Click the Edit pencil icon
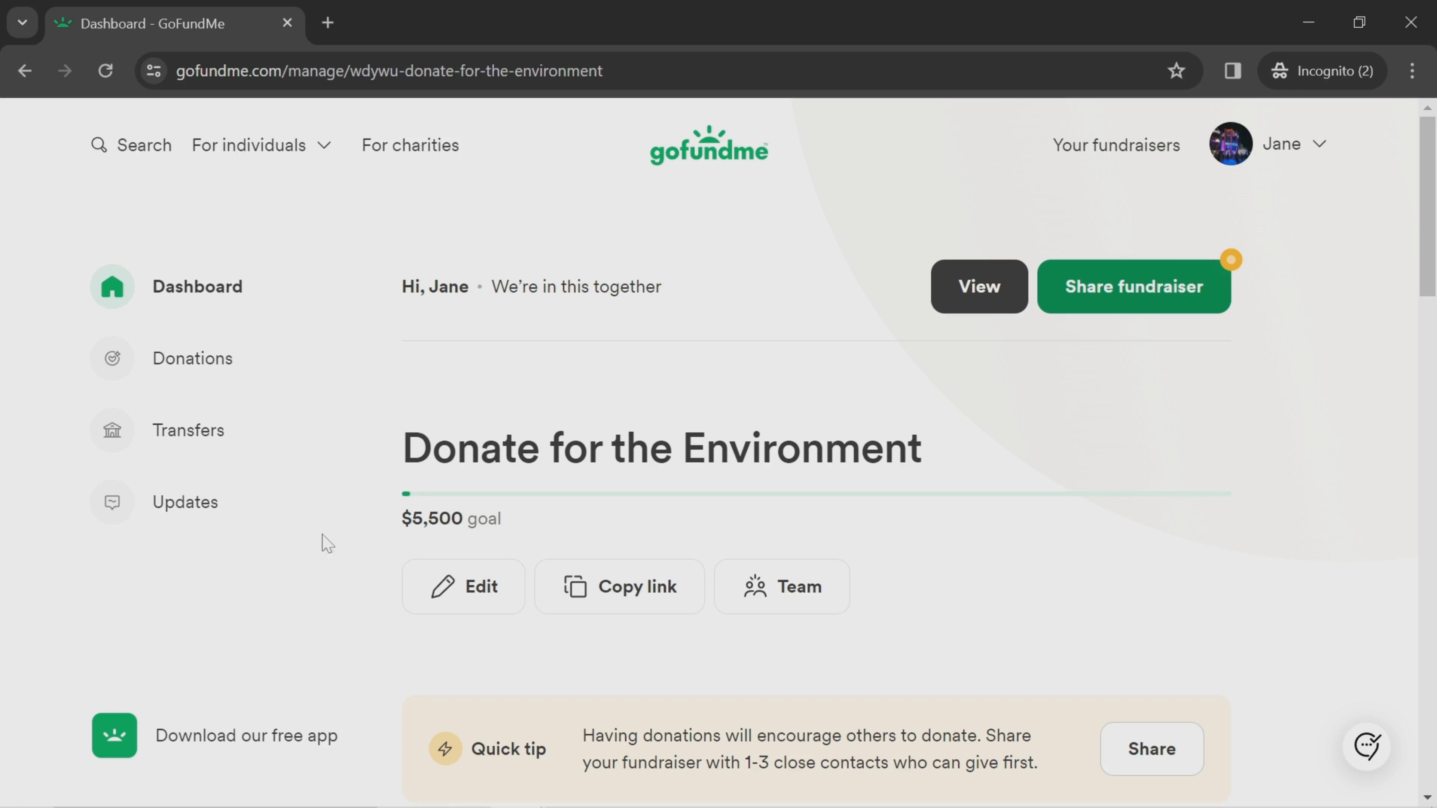This screenshot has width=1437, height=808. (x=442, y=586)
